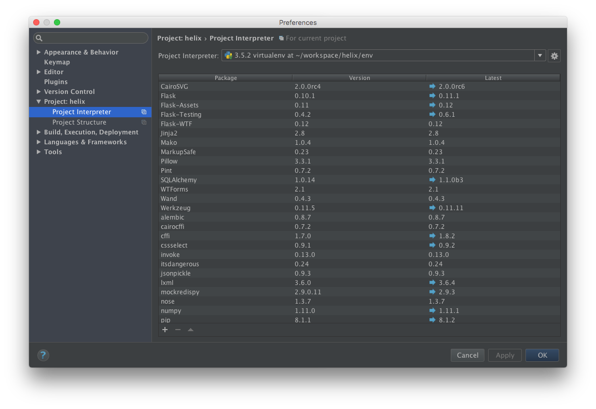The width and height of the screenshot is (596, 409).
Task: Select the cairocffi package row
Action: [x=359, y=226]
